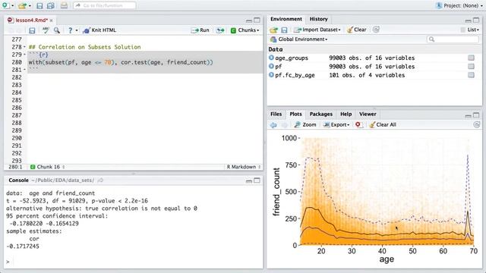Viewport: 486px width, 273px height.
Task: Clear workspace objects with the Clear button
Action: coord(357,30)
